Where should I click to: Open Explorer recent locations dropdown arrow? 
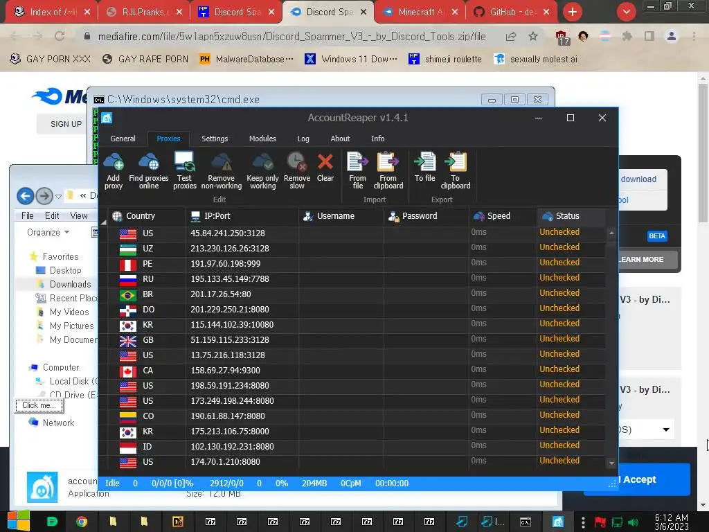[58, 196]
